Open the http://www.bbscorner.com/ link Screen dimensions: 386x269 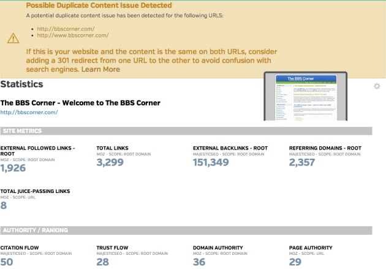pyautogui.click(x=73, y=35)
